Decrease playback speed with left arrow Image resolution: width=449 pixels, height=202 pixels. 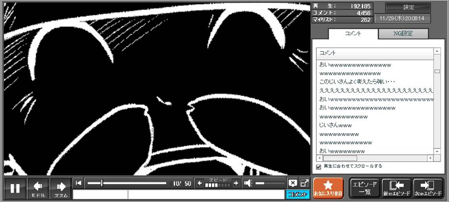click(200, 183)
